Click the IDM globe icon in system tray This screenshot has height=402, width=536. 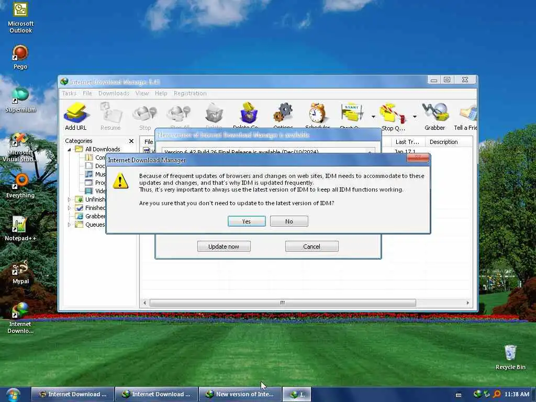point(477,394)
